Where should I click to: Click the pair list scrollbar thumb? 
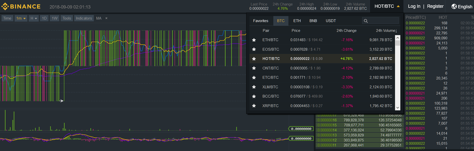pos(398,43)
